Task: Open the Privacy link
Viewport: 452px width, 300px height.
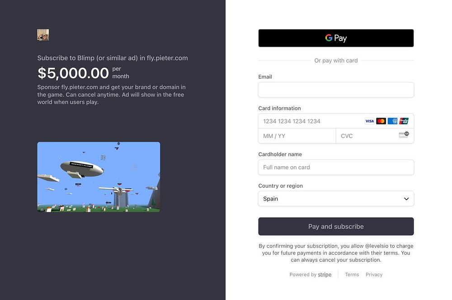Action: [x=374, y=275]
